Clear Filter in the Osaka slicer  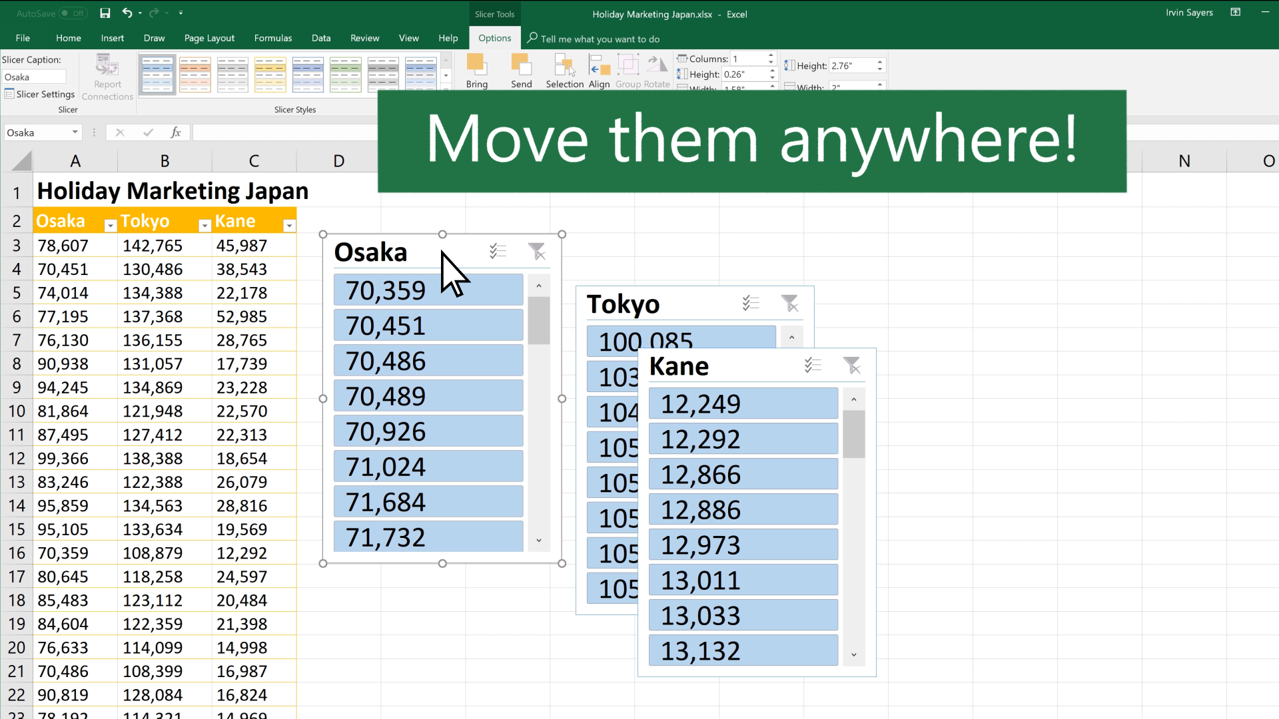pos(537,251)
